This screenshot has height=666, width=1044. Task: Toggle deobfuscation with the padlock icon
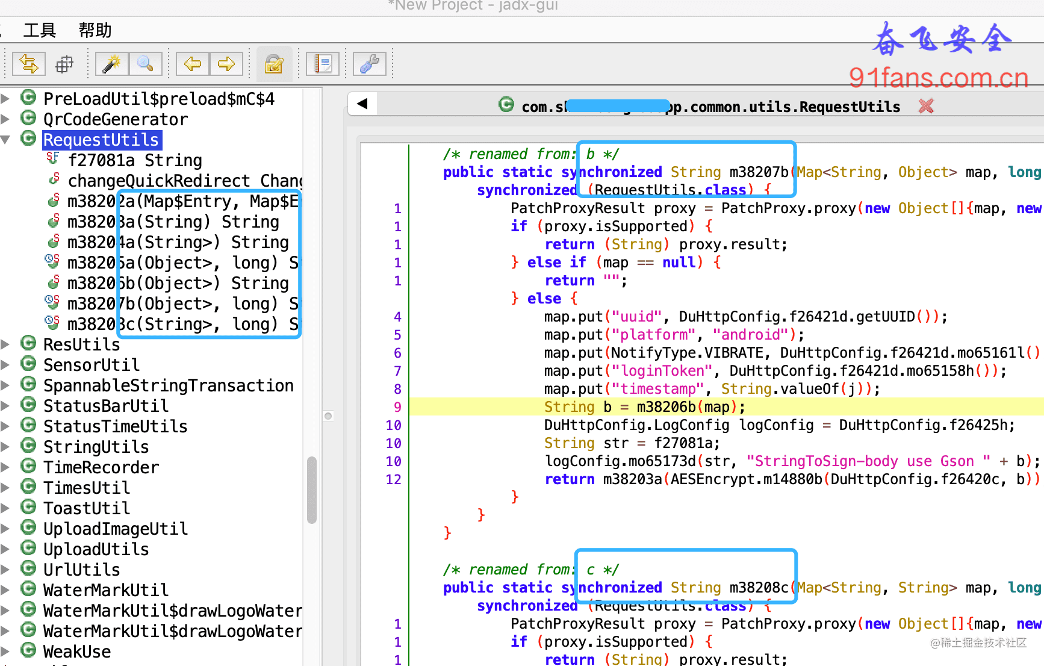tap(274, 63)
